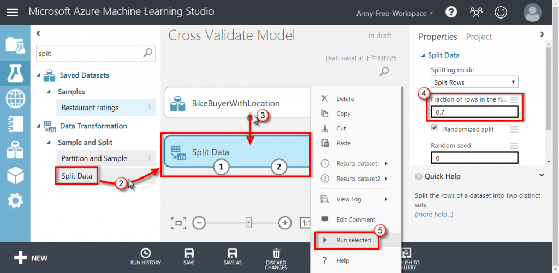Open the user account avatar
The image size is (559, 273).
point(532,12)
